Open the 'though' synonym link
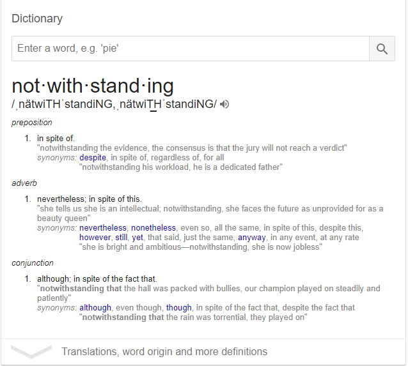The width and height of the screenshot is (408, 366). [179, 307]
